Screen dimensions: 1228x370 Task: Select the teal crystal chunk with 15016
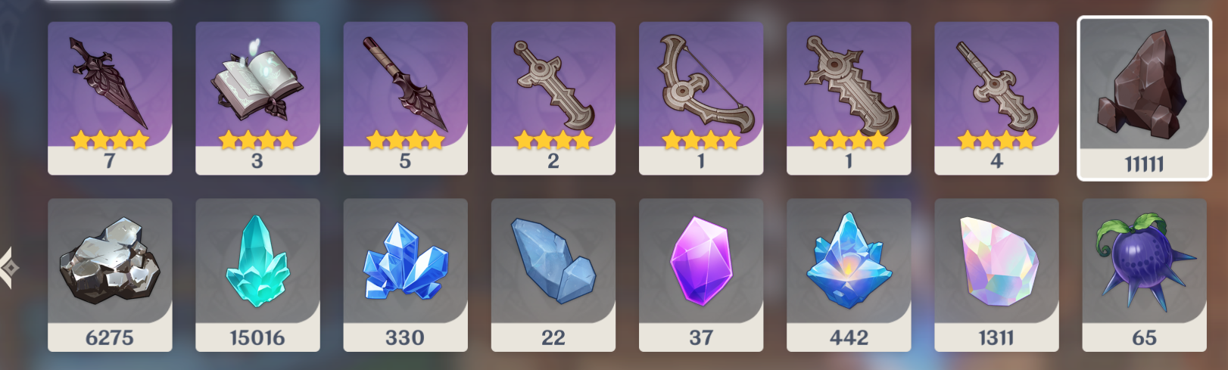[x=257, y=275]
